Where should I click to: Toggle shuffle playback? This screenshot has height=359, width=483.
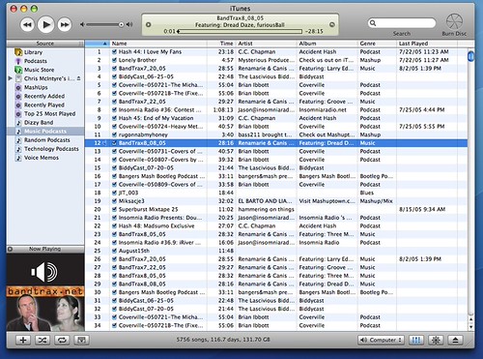(x=43, y=340)
